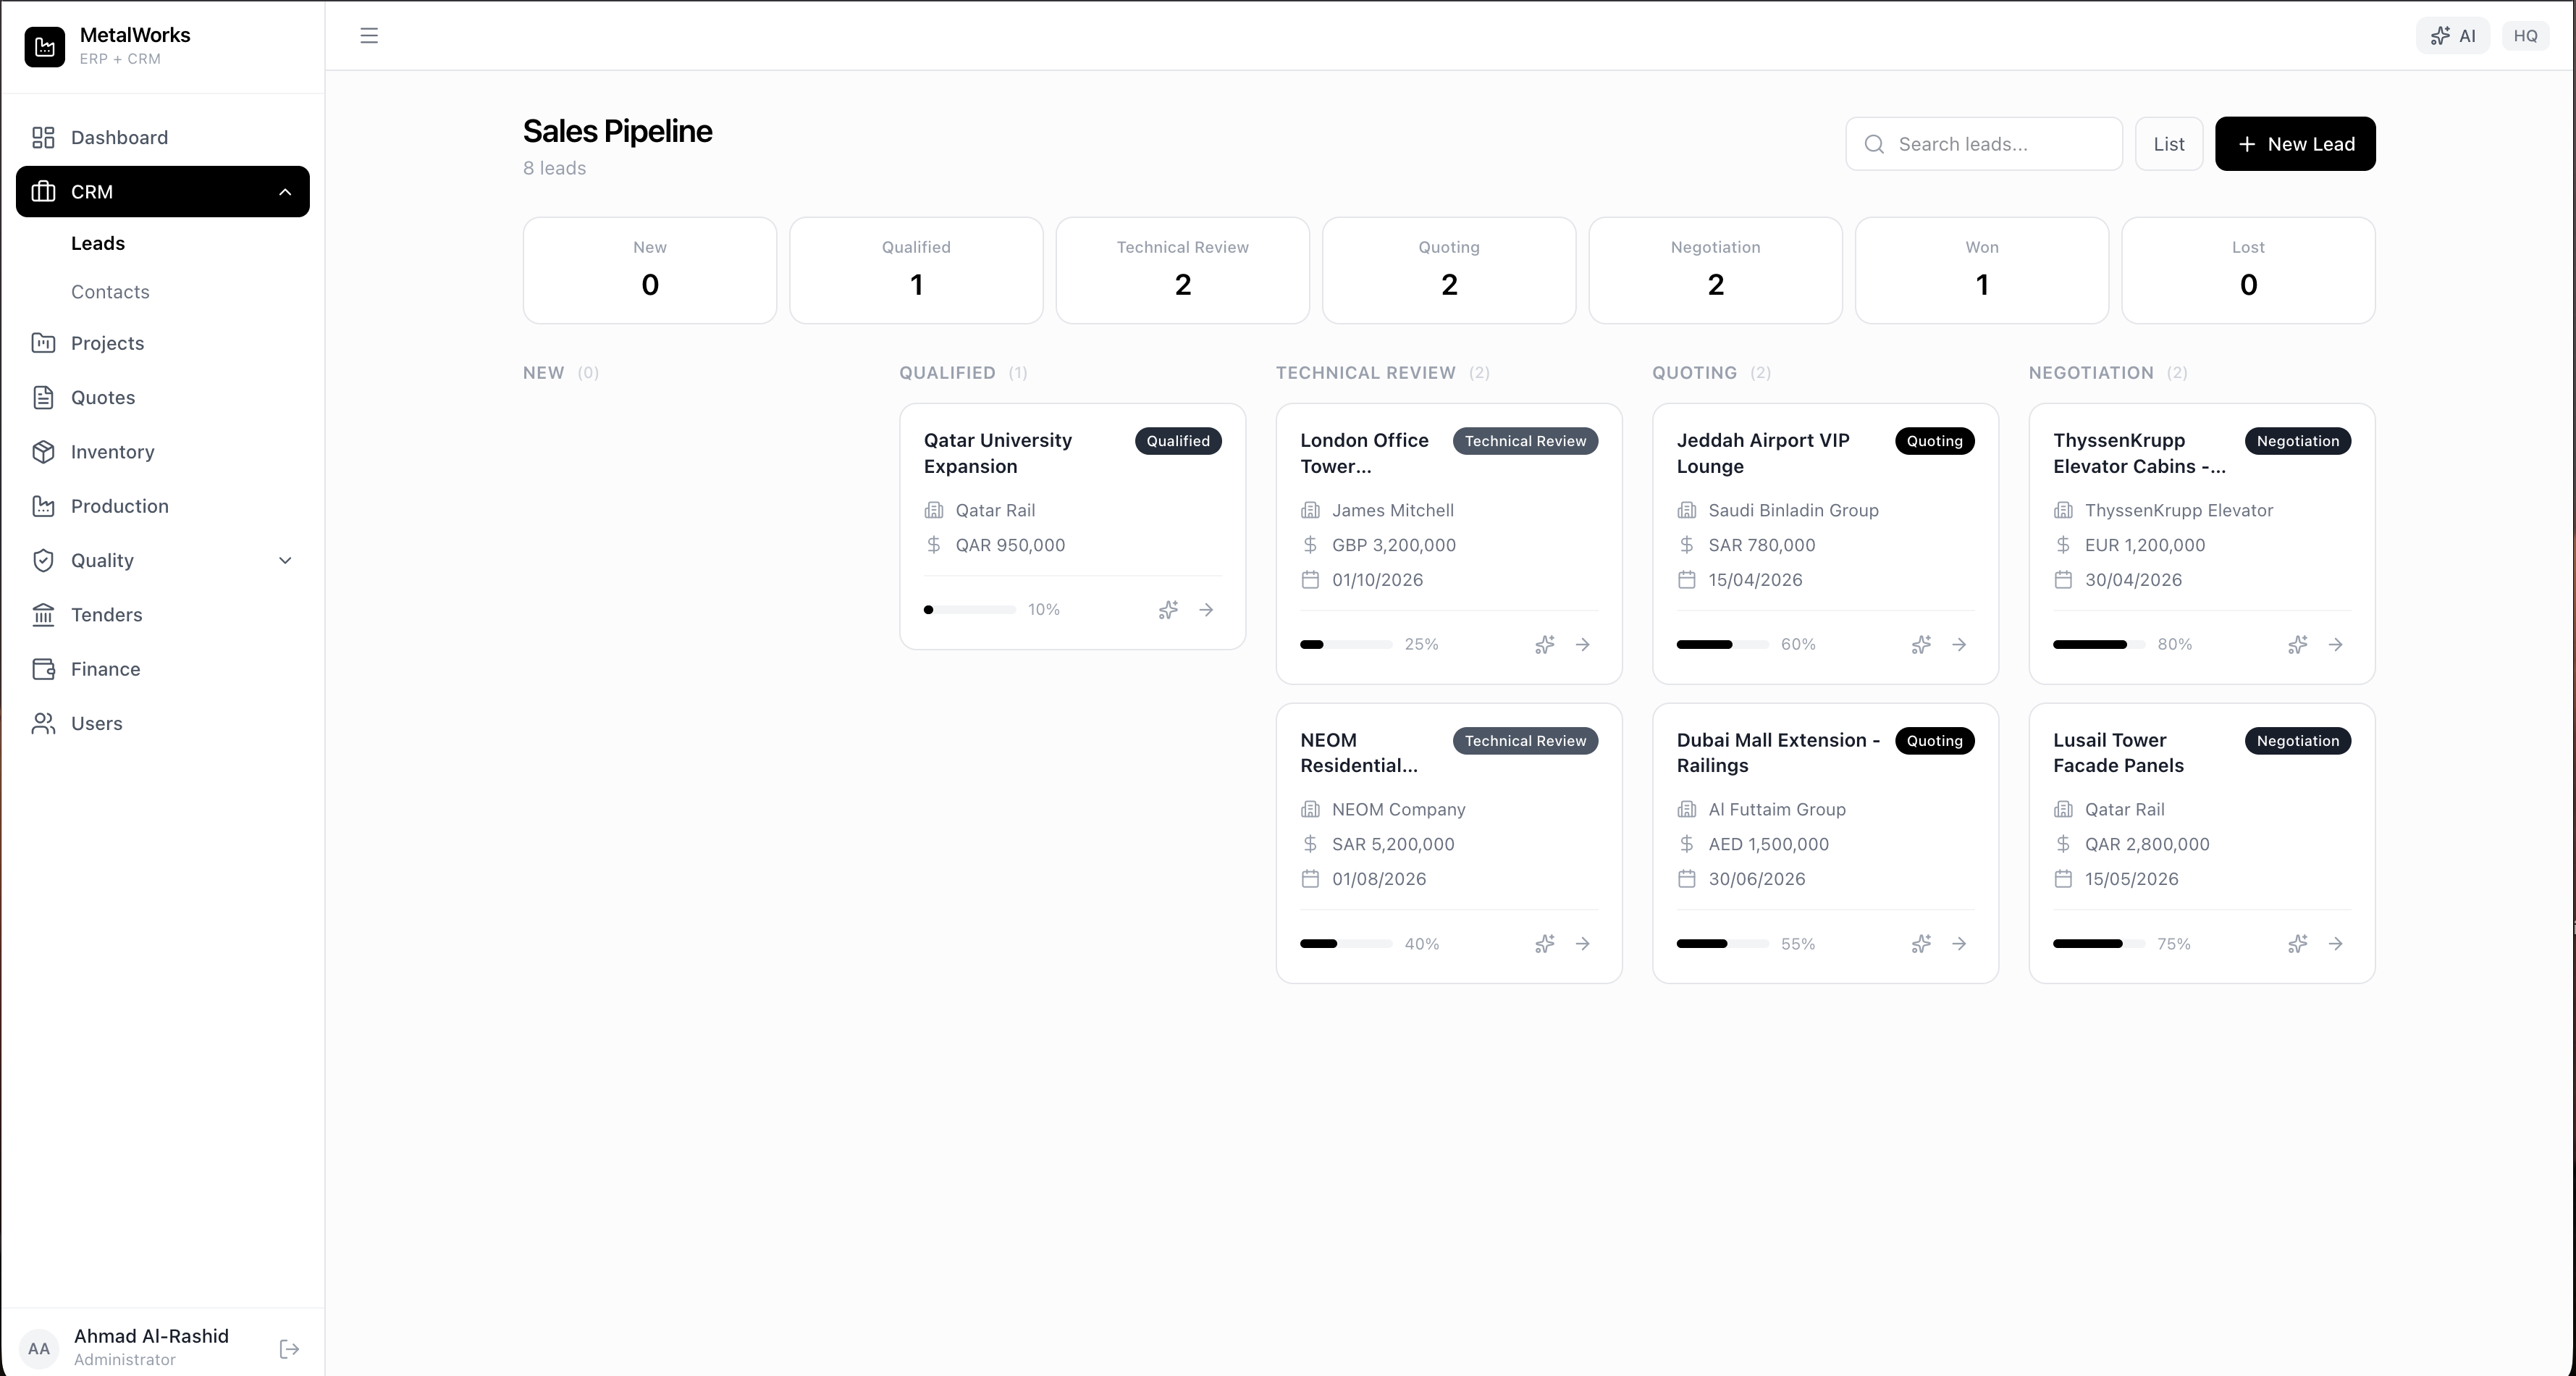The height and width of the screenshot is (1376, 2576).
Task: Select the Negotiation stage summary card
Action: click(x=1716, y=270)
